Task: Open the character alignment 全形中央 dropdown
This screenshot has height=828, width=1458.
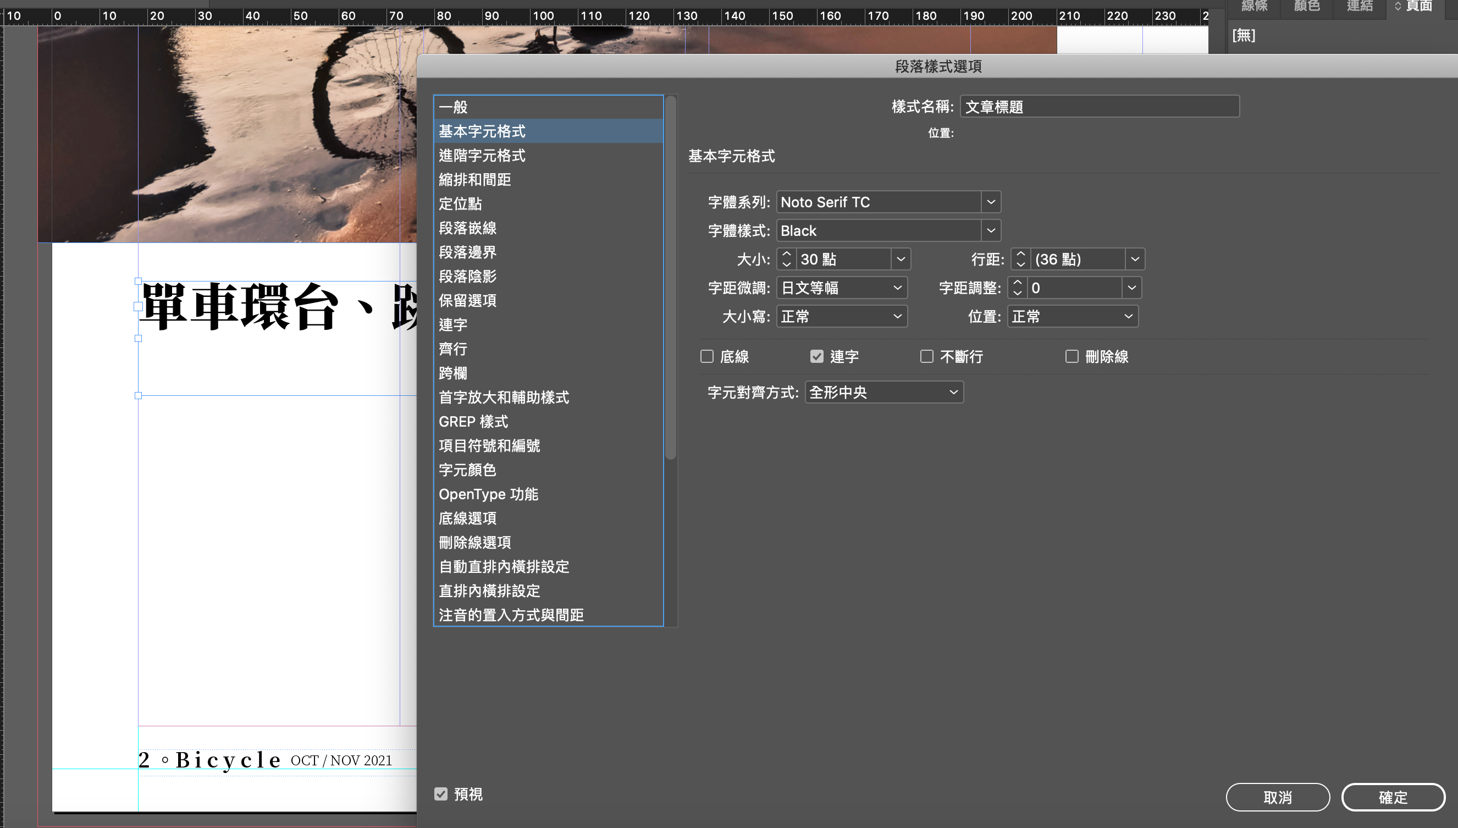Action: tap(883, 393)
